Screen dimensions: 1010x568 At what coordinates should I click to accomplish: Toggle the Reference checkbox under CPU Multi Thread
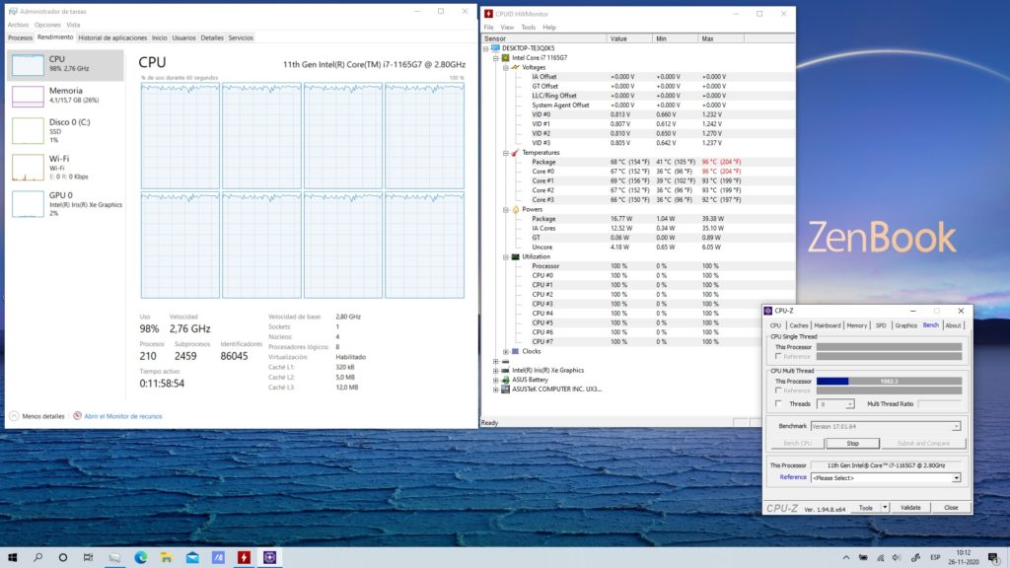pos(779,390)
